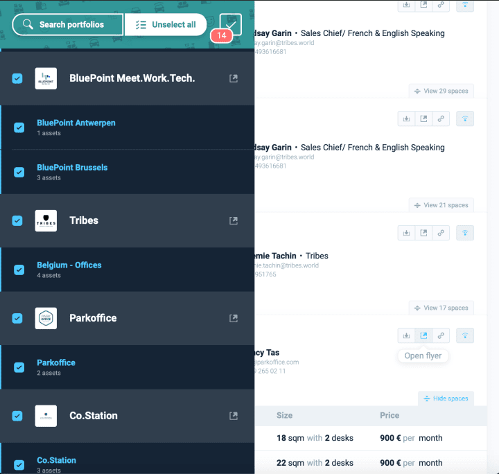Click download icon in Tas parkoffice card
This screenshot has width=499, height=474.
pyautogui.click(x=406, y=335)
